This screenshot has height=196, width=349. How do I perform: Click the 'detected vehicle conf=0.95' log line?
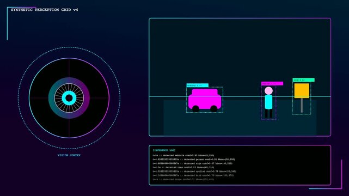[183, 156]
